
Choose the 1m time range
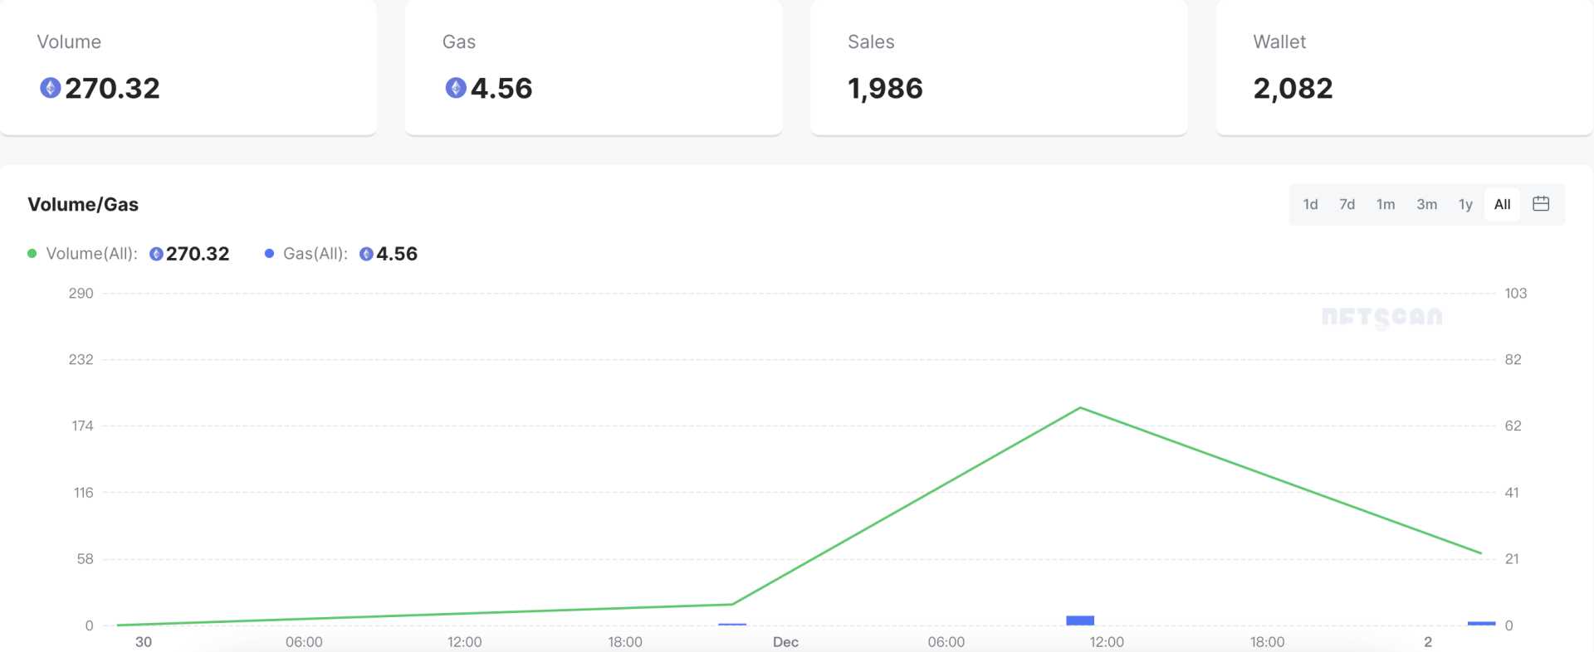pos(1386,204)
